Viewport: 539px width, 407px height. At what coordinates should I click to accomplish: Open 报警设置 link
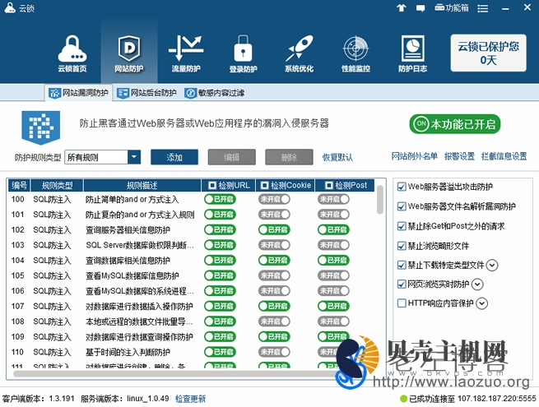459,156
